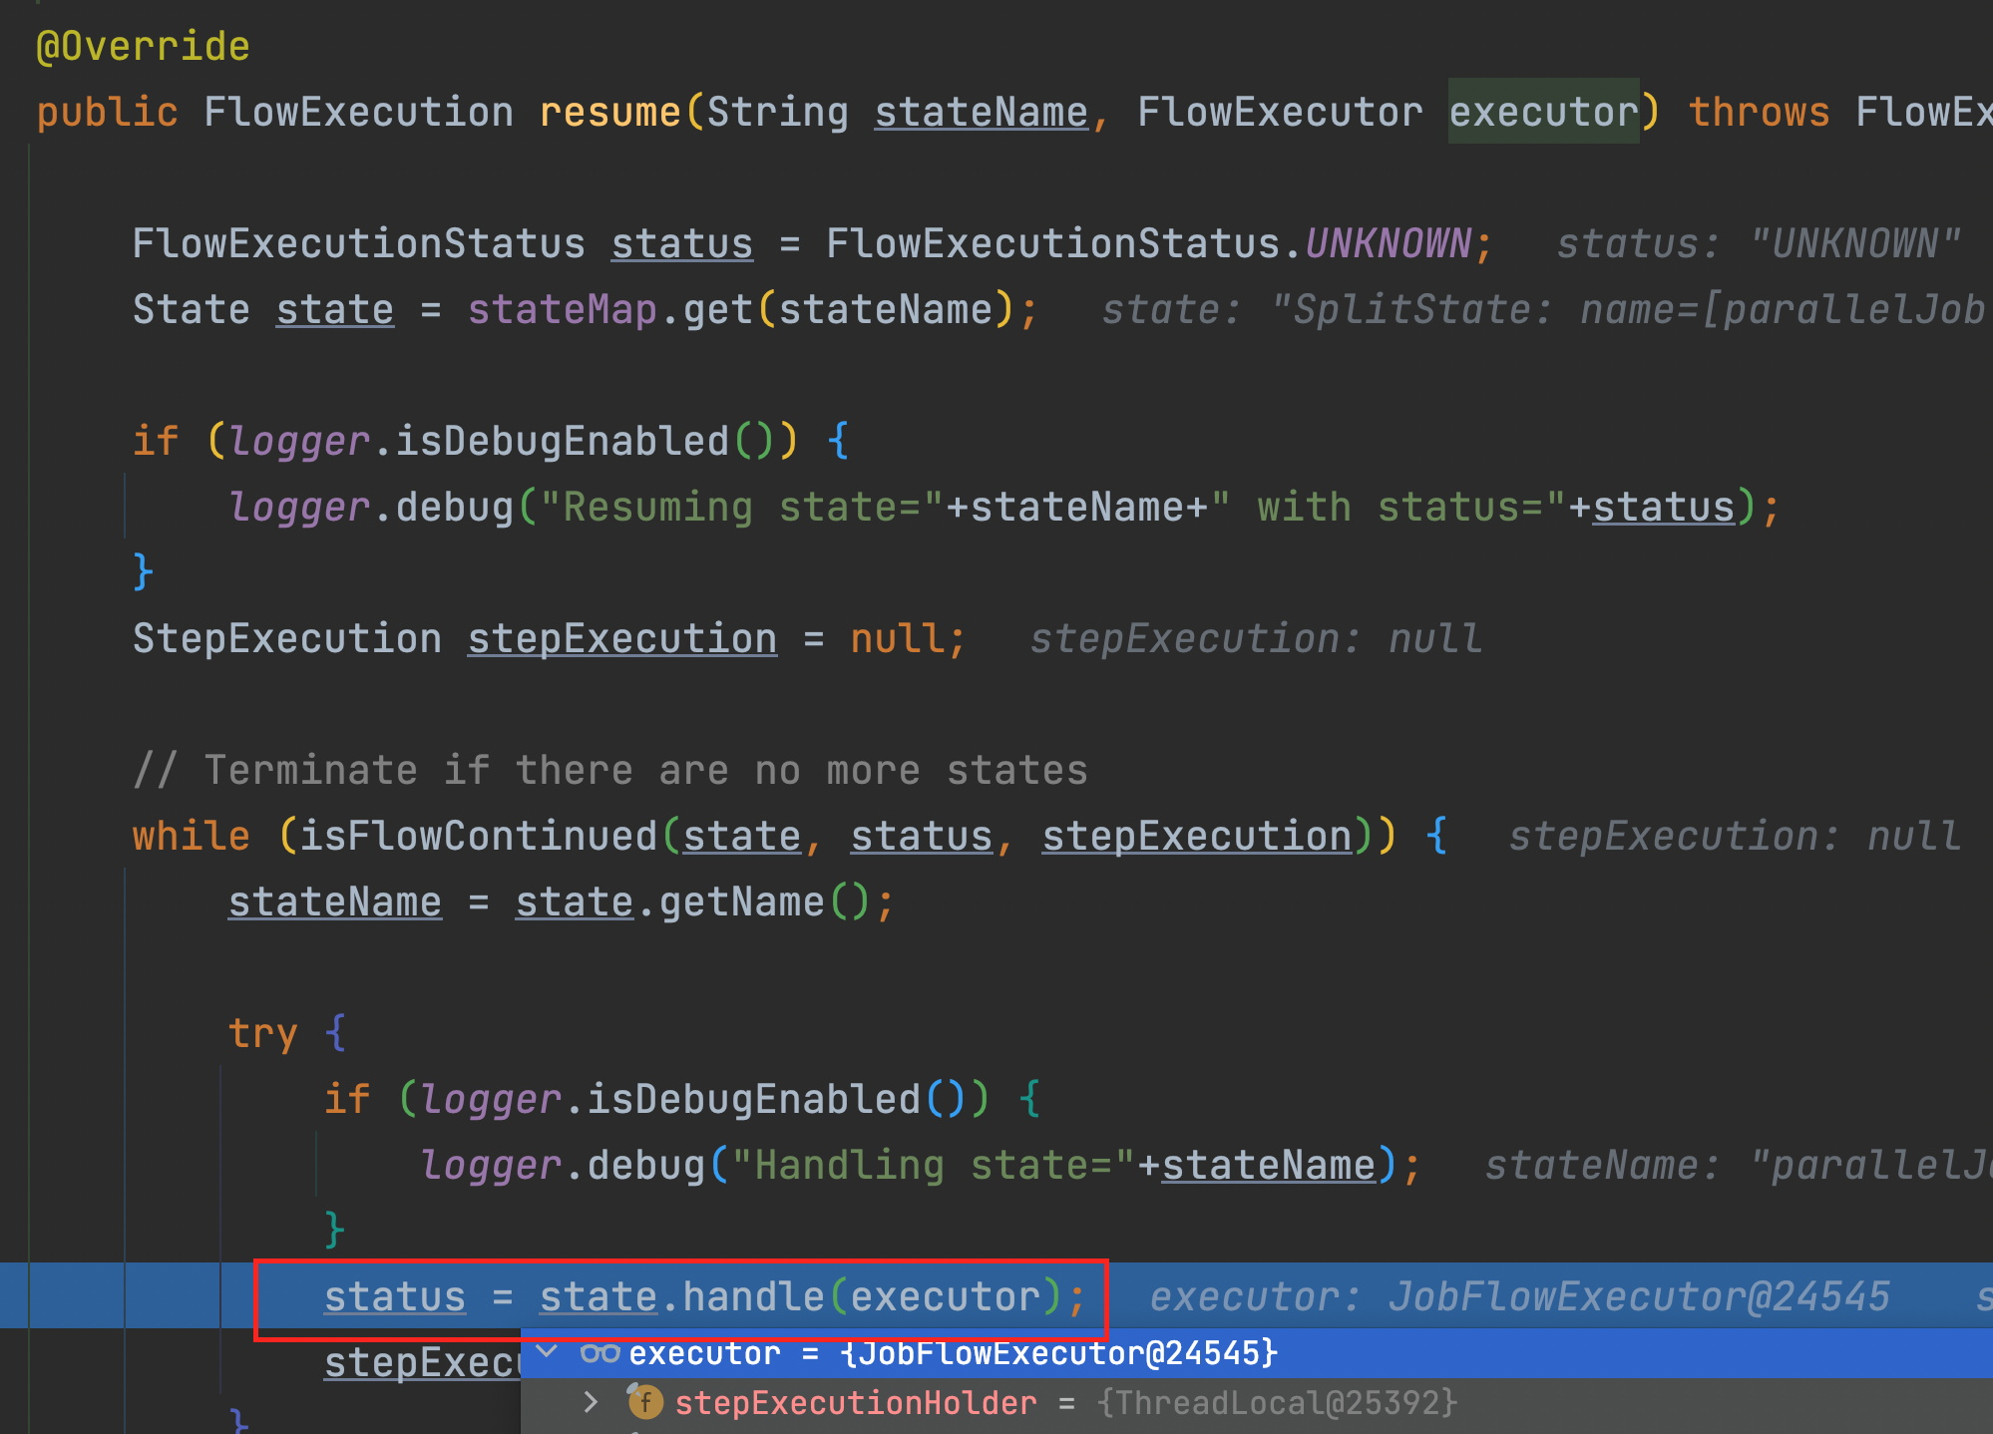
Task: Collapse the executor variable node
Action: (547, 1352)
